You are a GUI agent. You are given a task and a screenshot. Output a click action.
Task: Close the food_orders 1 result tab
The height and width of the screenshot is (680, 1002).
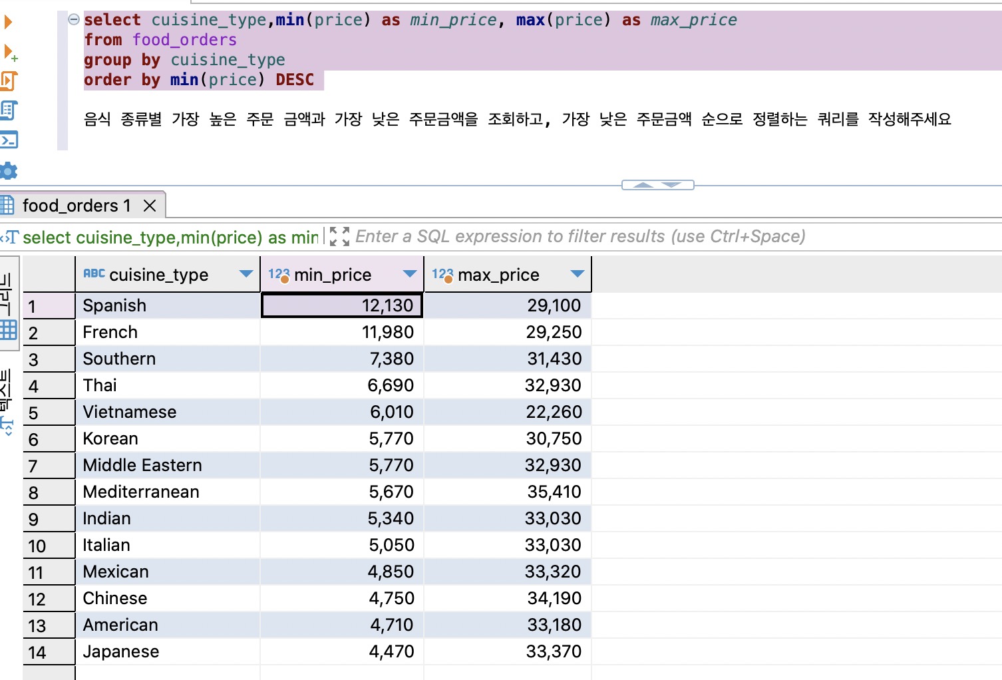coord(150,206)
